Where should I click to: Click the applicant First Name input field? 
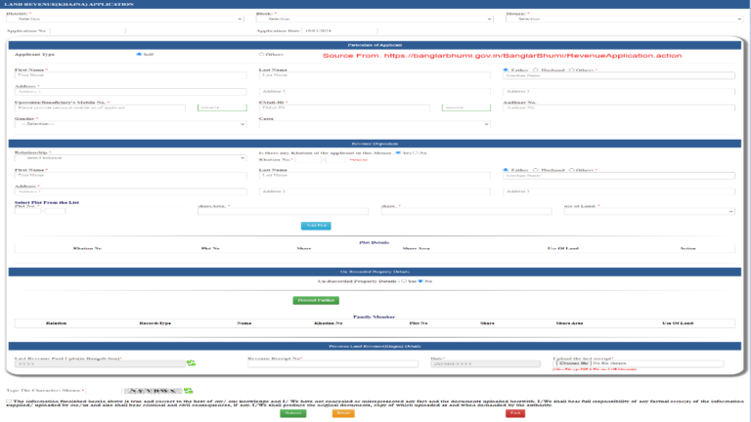coord(130,75)
